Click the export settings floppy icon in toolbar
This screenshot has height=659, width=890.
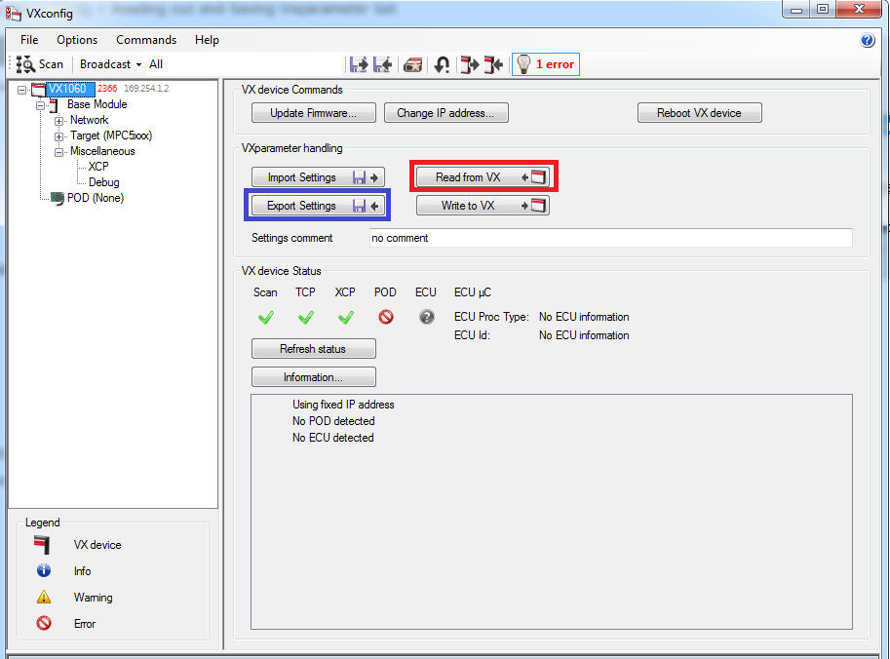tap(382, 64)
